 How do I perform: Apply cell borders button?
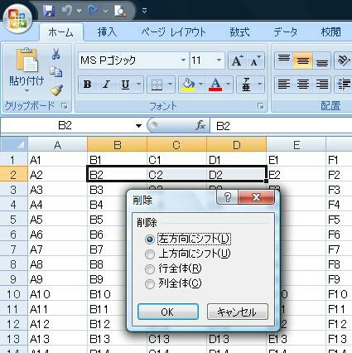tap(157, 85)
